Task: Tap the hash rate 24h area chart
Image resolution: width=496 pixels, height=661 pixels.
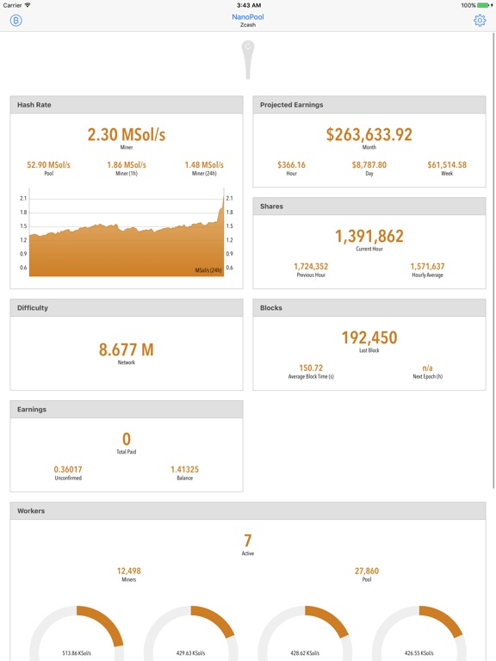Action: tap(127, 234)
